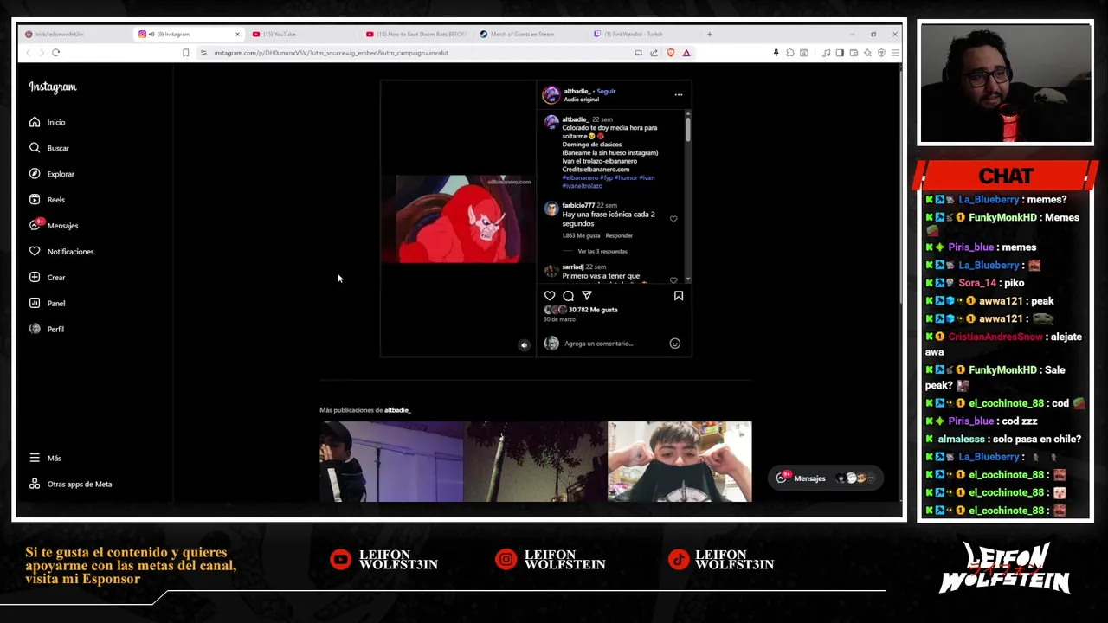Open Reels from the Instagram sidebar
1108x623 pixels.
[47, 200]
